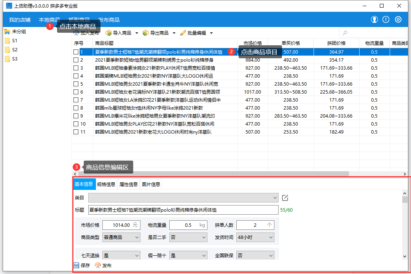Open the 七天退换 dropdown
Viewport: 411px width, 274px height.
coord(121,255)
